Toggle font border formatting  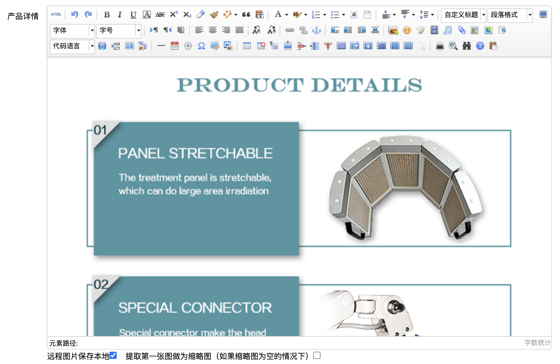pos(147,14)
